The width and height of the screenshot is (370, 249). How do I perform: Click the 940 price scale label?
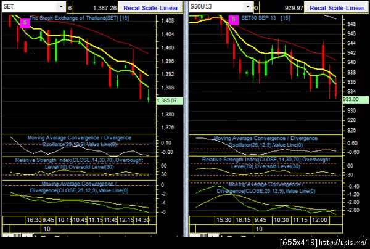tap(351, 62)
